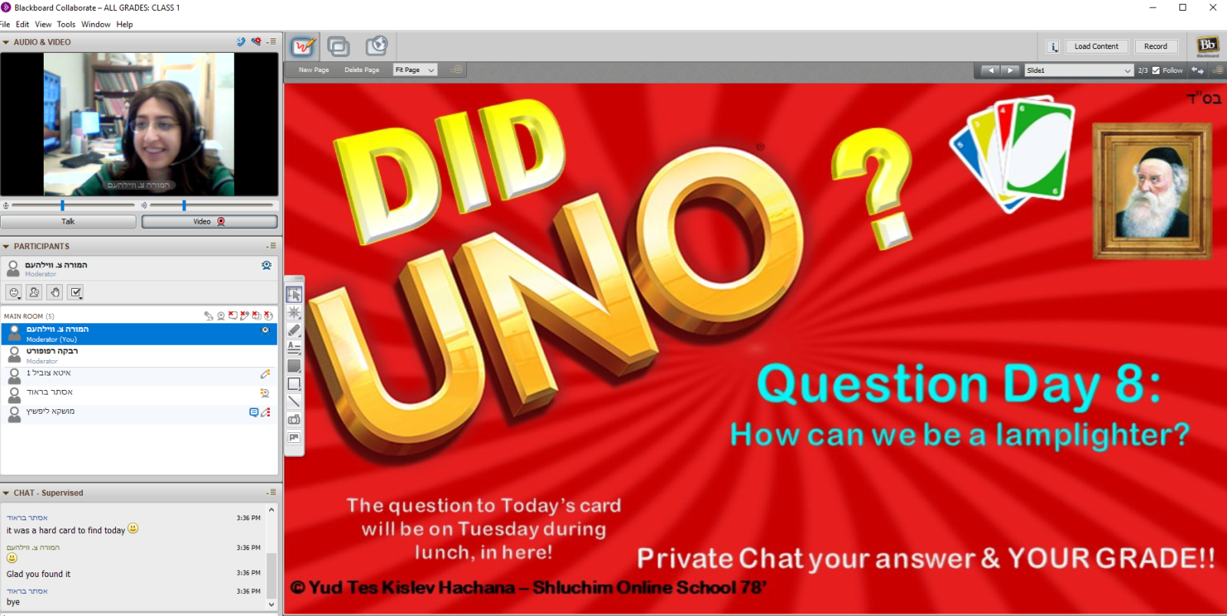Go to the next slide
The height and width of the screenshot is (616, 1227).
click(x=1011, y=70)
